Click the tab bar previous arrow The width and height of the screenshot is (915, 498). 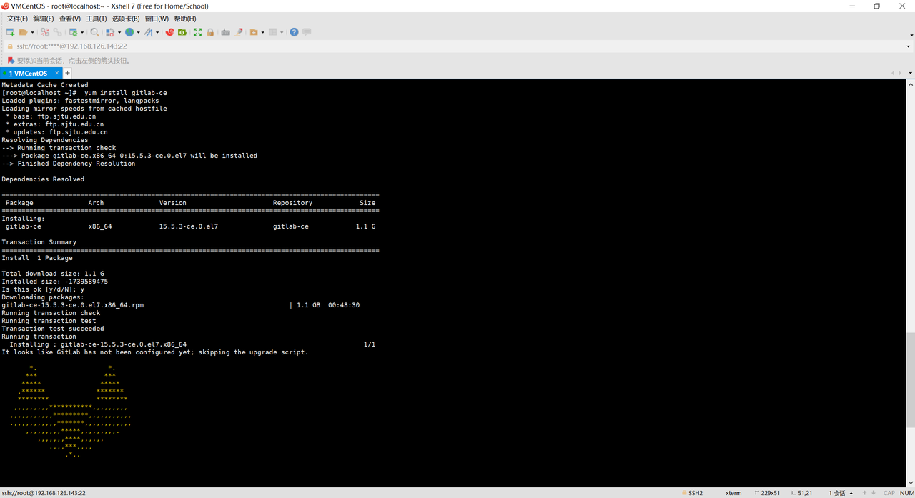[893, 74]
